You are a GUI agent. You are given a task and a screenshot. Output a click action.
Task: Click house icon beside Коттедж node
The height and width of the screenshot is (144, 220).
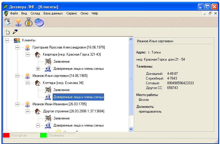[x=38, y=83]
